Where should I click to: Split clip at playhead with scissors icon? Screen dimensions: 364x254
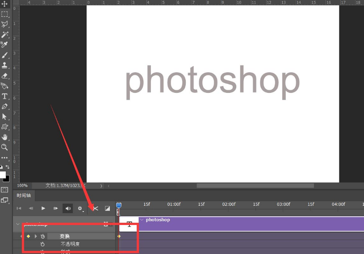coord(95,208)
